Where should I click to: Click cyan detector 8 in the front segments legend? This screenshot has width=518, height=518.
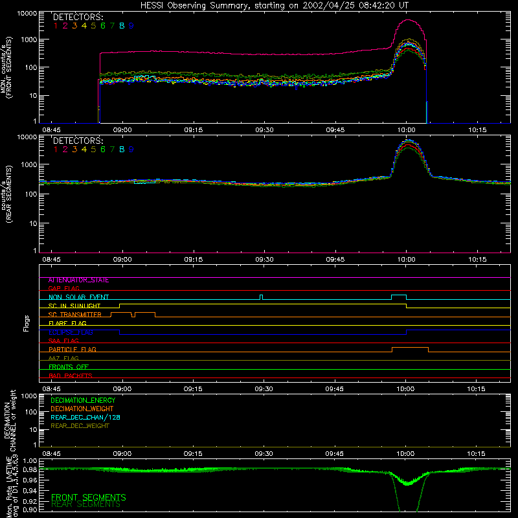(122, 26)
